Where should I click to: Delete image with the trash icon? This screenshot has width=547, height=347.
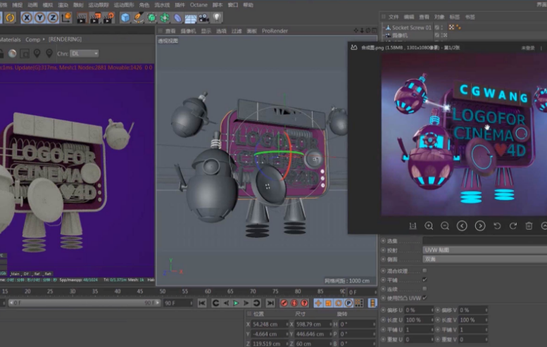(x=529, y=225)
